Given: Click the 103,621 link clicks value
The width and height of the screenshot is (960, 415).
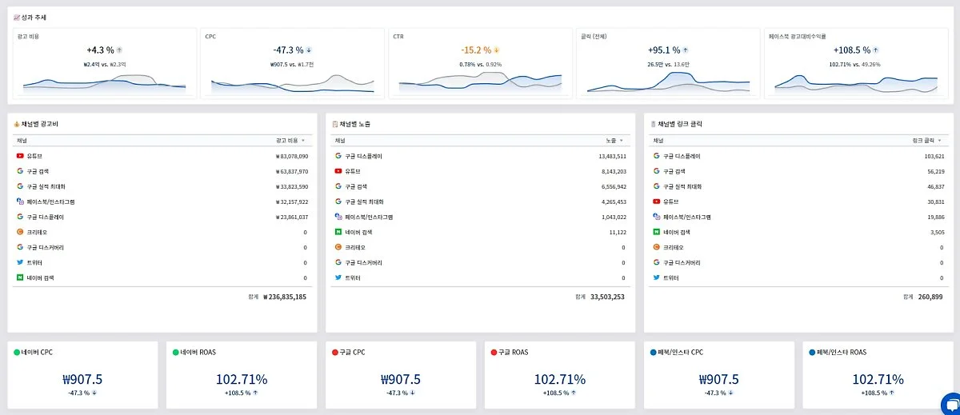Looking at the screenshot, I should pyautogui.click(x=934, y=156).
